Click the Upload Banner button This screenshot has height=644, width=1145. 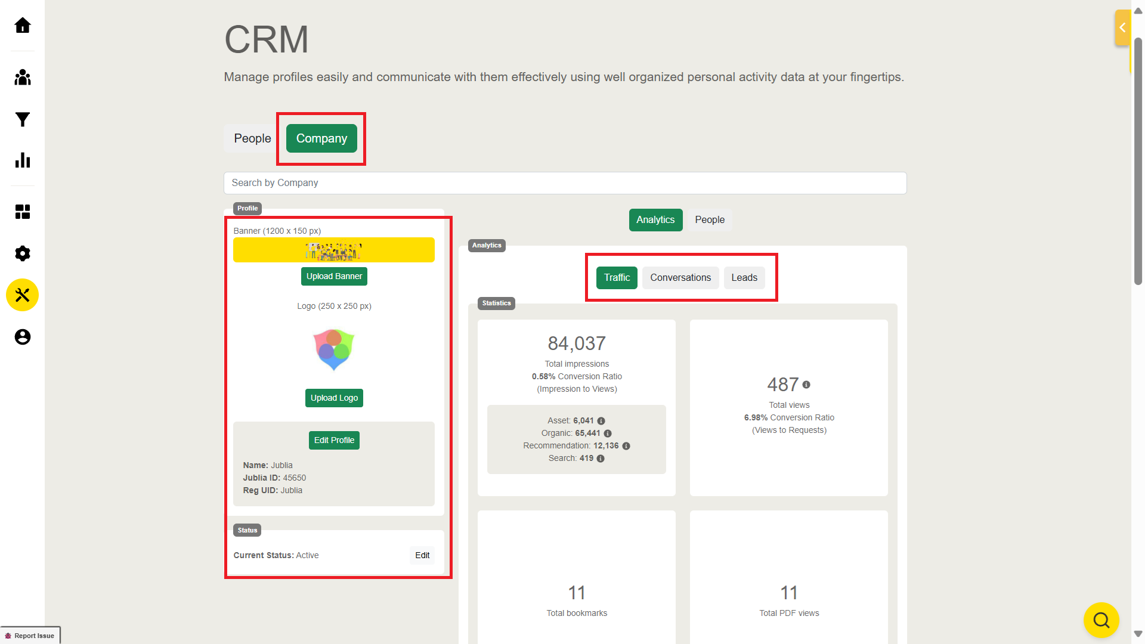(x=334, y=276)
